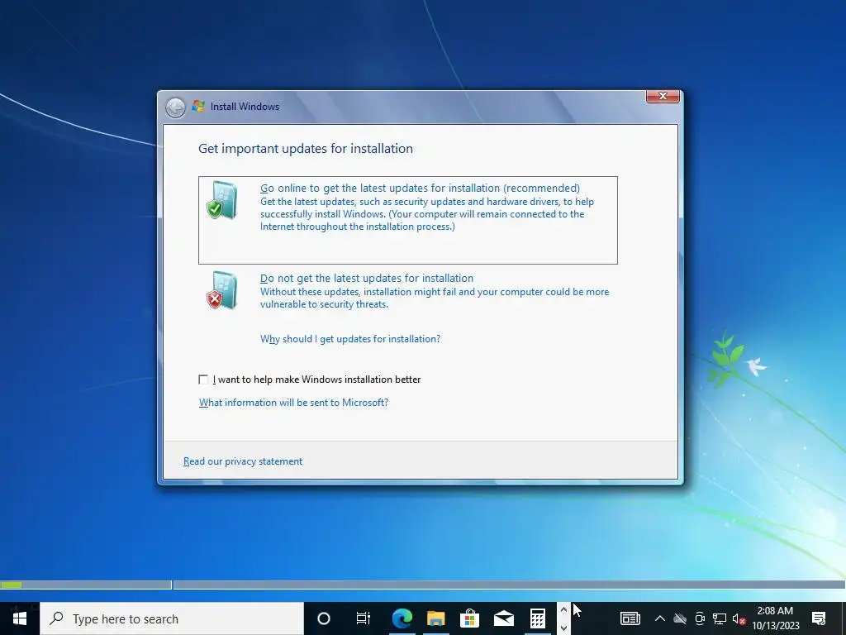846x635 pixels.
Task: Open clock showing 2:08 AM 10/13/2023
Action: (775, 618)
